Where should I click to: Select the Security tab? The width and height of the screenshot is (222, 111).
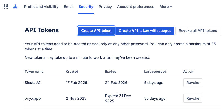(x=86, y=7)
